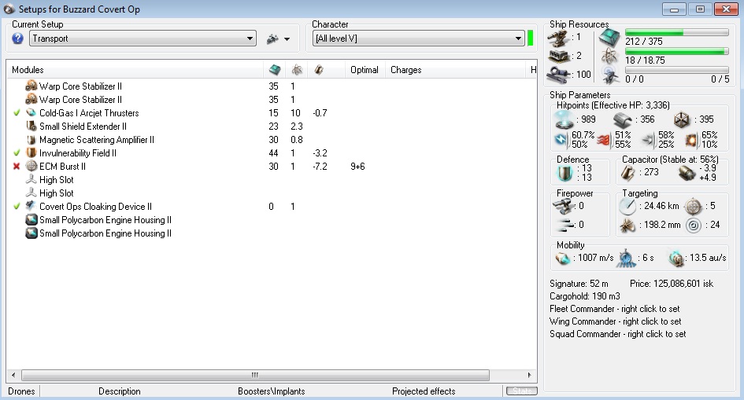744x400 pixels.
Task: Click the left arrow of the horizontal scrollbar
Action: coord(13,375)
